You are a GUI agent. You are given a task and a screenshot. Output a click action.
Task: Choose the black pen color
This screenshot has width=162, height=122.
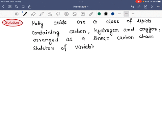click(106, 14)
